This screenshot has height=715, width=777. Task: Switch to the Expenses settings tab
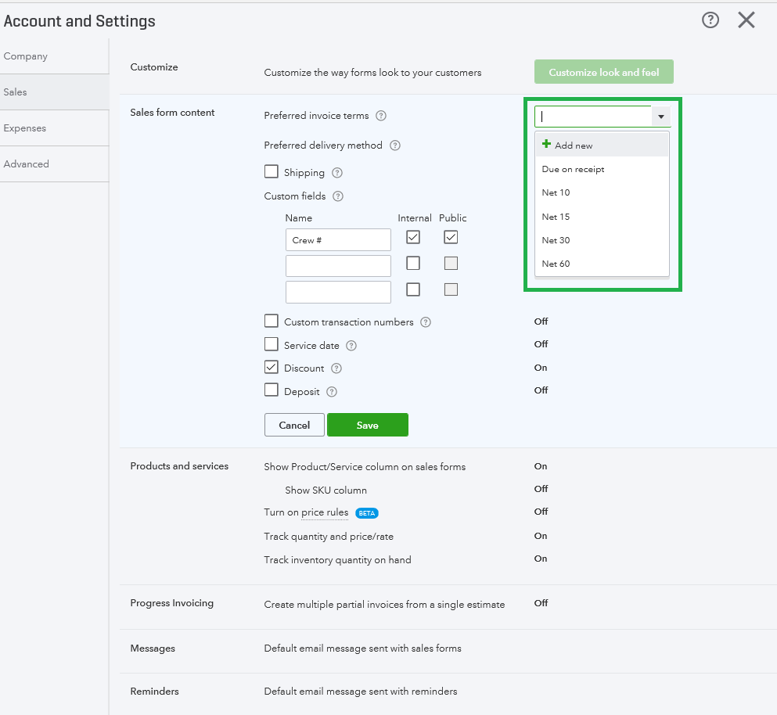click(25, 128)
